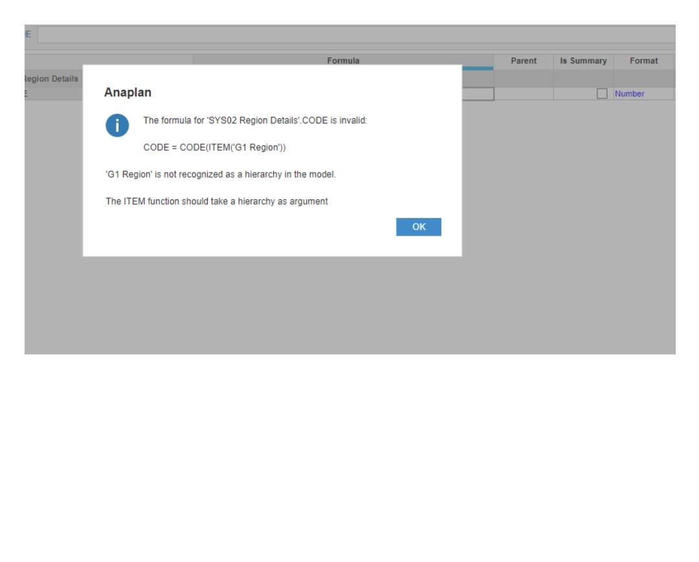Click the Is Summary column header
699x562 pixels.
tap(583, 61)
